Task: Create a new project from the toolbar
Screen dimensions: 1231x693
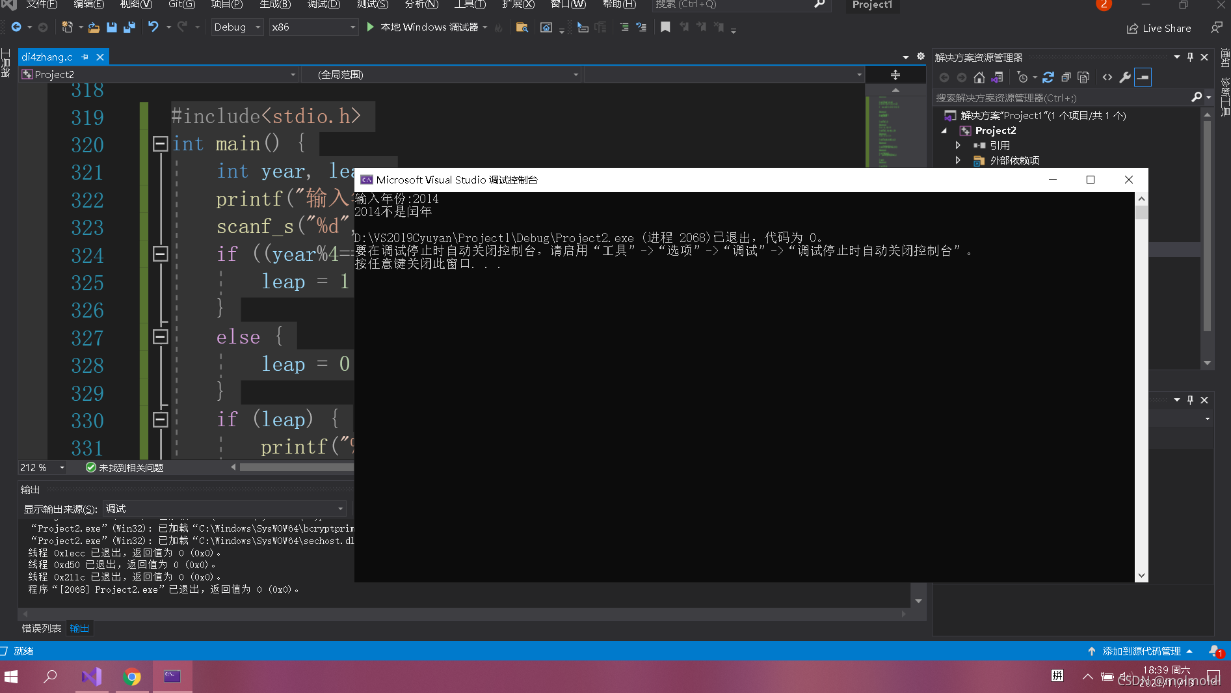Action: (67, 27)
